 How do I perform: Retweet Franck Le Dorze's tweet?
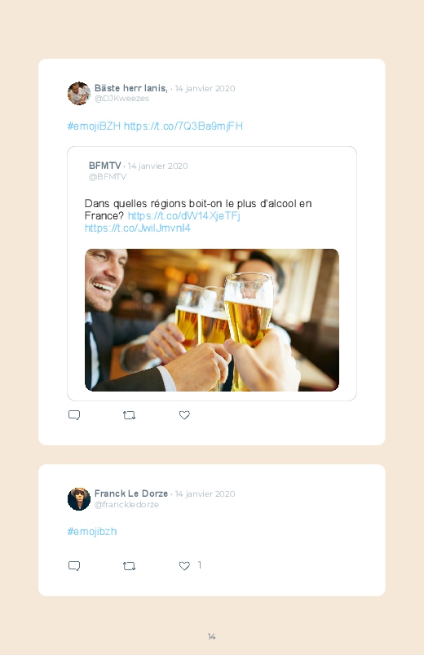point(129,565)
